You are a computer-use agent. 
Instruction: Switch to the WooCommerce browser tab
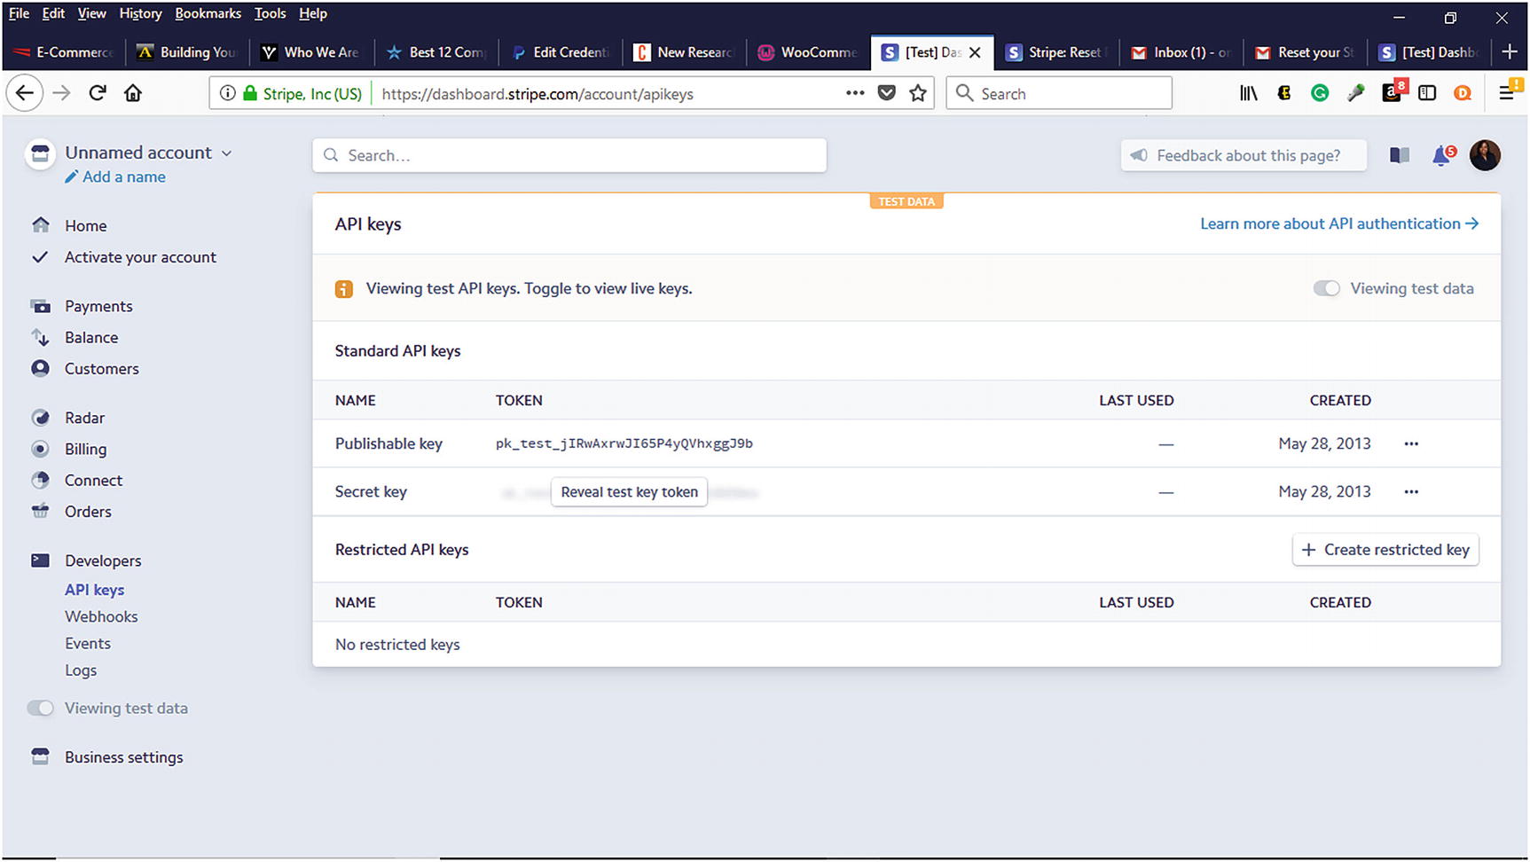tap(808, 52)
